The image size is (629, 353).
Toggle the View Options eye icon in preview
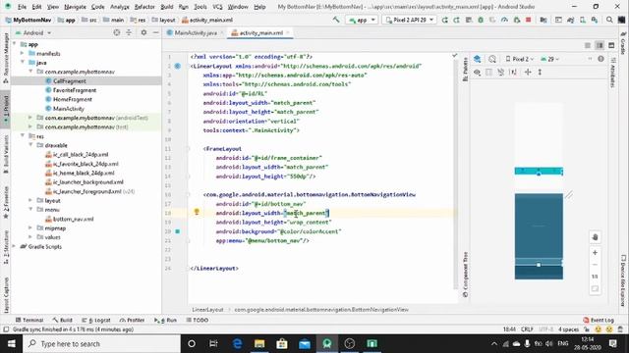click(477, 72)
